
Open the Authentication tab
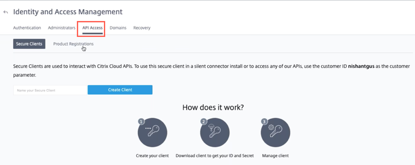pos(27,28)
